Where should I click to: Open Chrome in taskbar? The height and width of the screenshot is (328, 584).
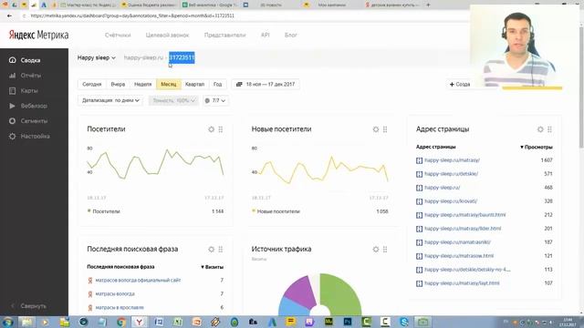121,322
